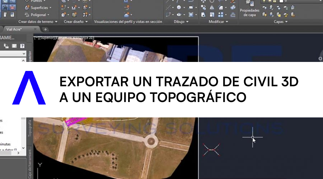Open Propiedades de capa
Viewport: 323px width, 179px height.
[x=249, y=9]
